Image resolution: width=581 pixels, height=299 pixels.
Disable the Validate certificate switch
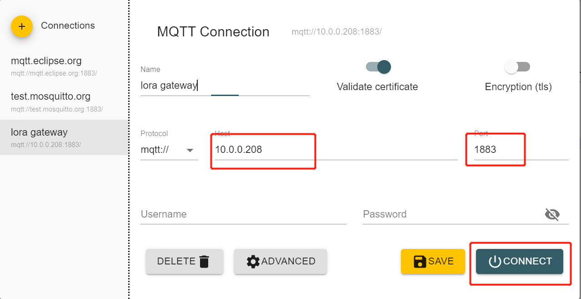378,67
